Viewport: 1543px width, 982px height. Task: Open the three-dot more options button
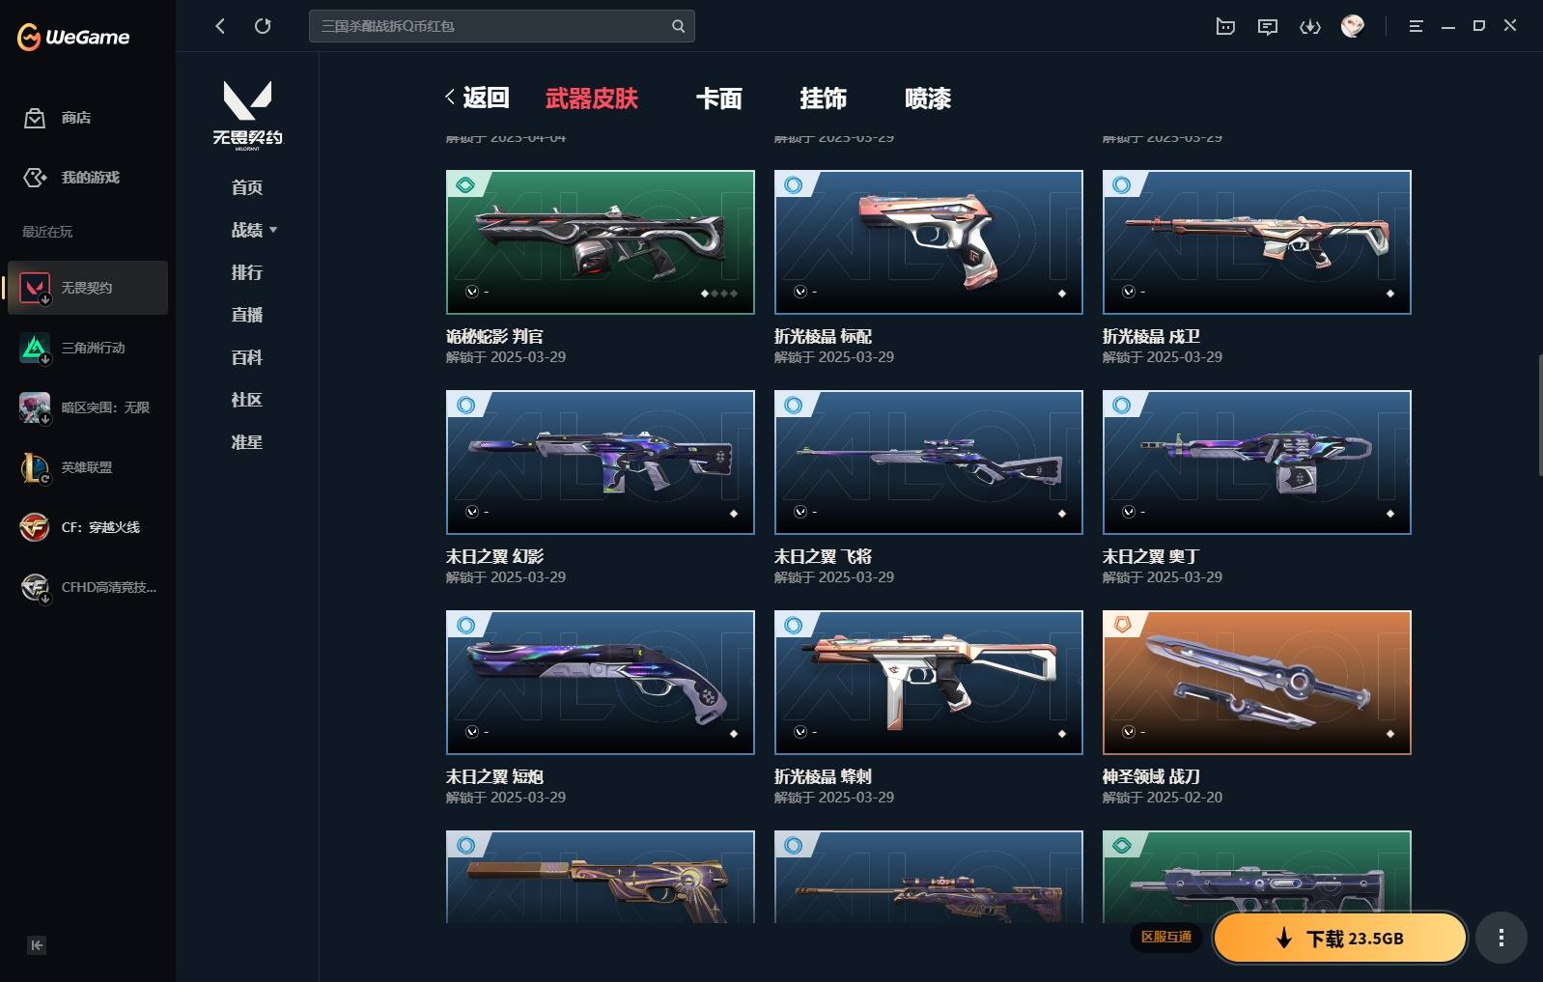coord(1501,938)
